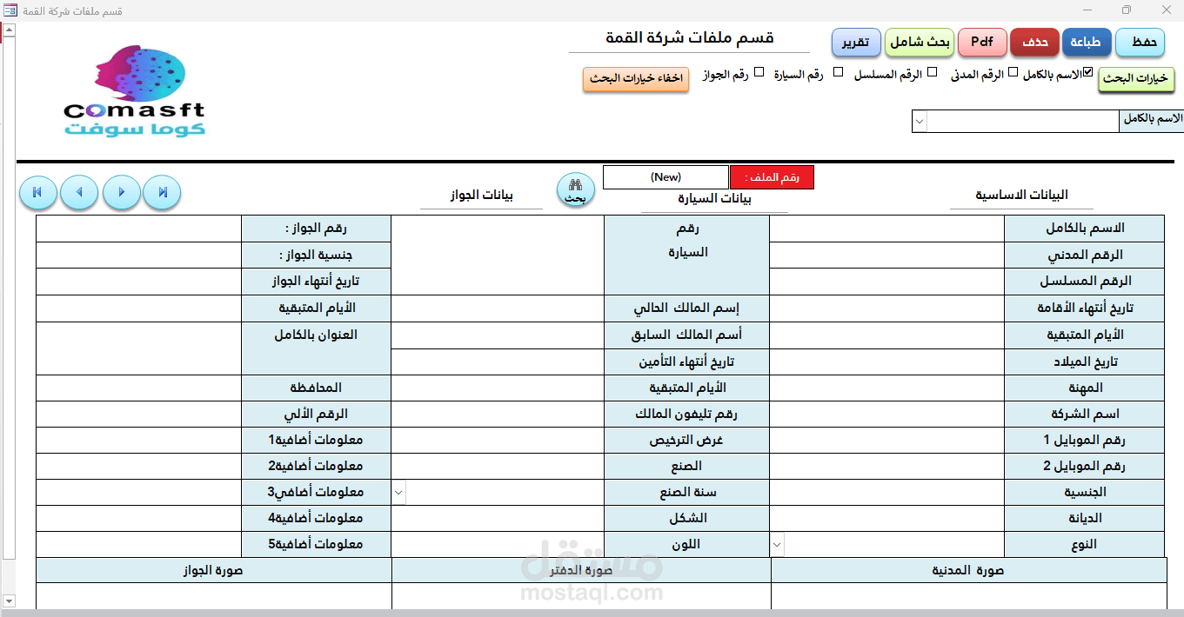
Task: Click the رقم الجواز input in passport data
Action: pos(139,229)
